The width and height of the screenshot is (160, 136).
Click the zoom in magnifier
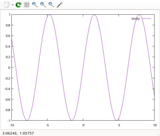[x=43, y=5]
